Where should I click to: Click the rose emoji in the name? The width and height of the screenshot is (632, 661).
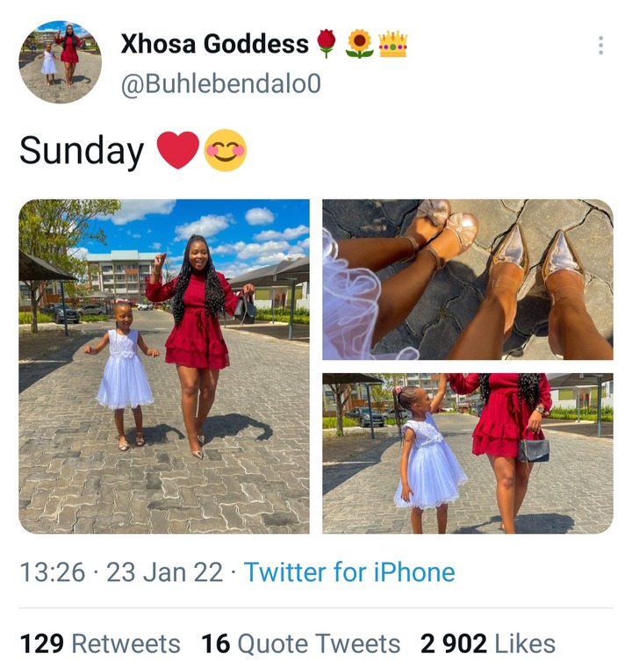(x=327, y=43)
